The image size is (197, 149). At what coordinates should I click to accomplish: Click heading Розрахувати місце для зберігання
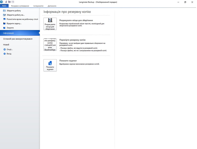click(x=76, y=20)
